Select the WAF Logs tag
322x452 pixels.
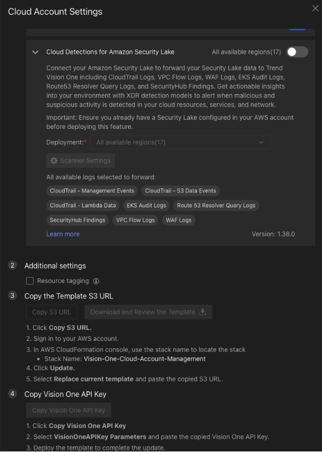point(178,220)
